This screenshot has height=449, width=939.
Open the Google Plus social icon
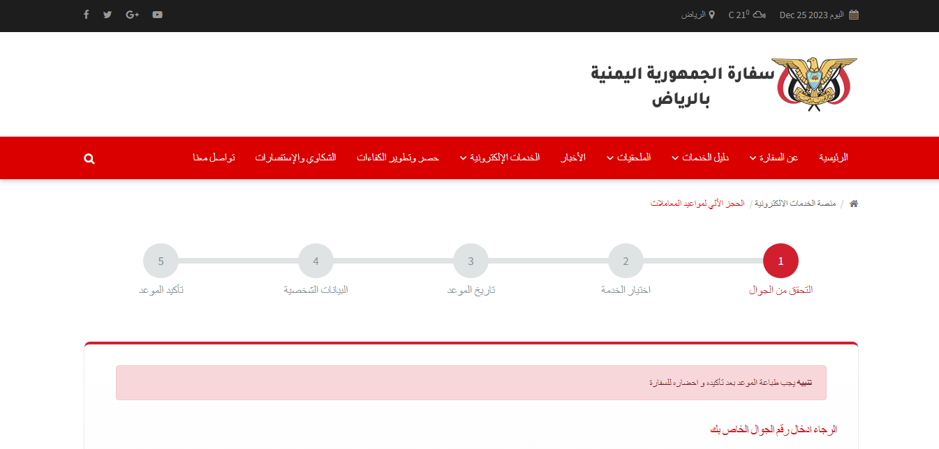point(133,15)
